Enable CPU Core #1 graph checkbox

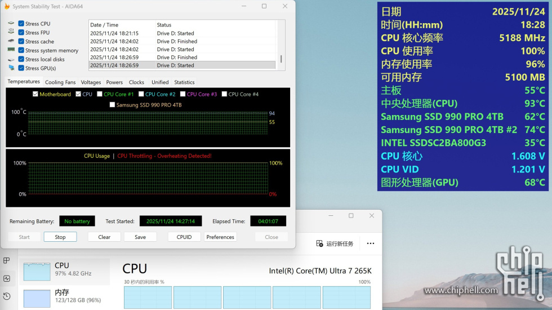point(100,94)
